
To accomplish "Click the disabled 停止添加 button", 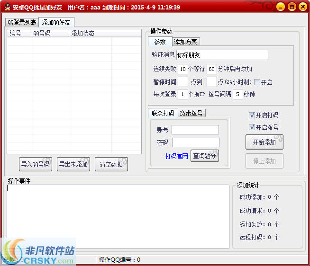I will click(264, 161).
